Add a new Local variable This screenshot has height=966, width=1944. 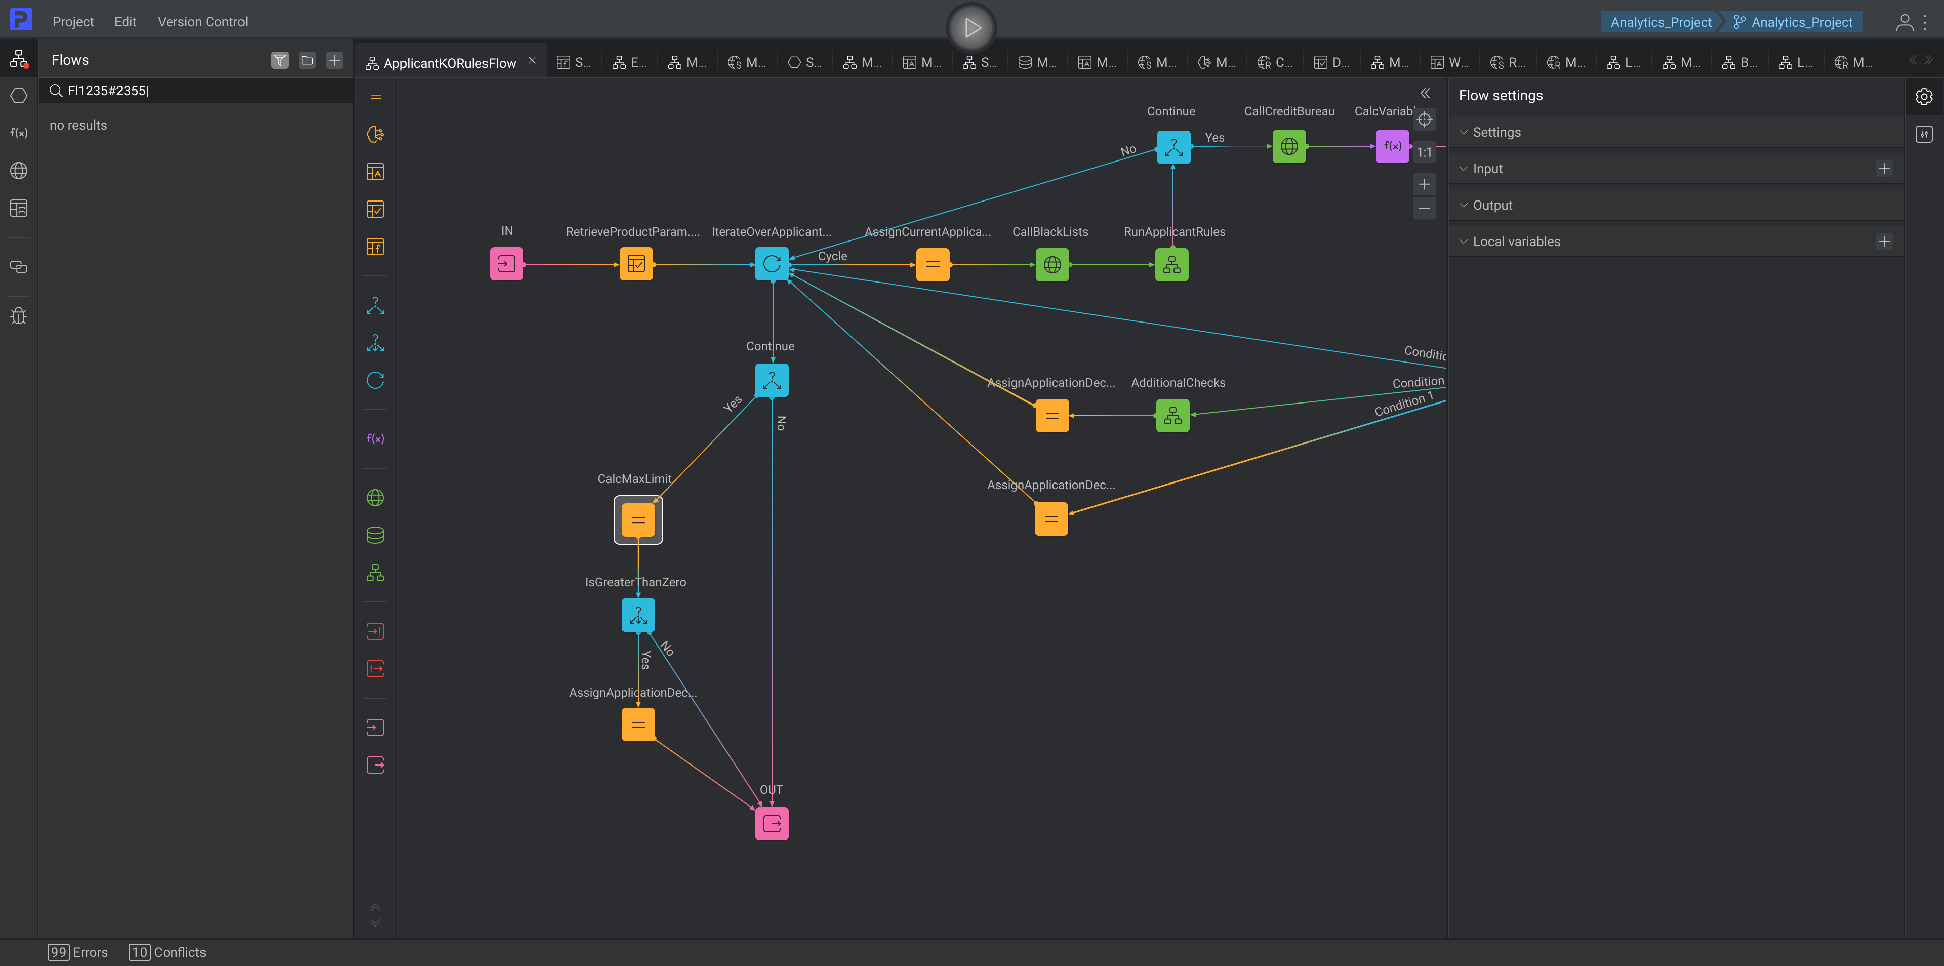click(1884, 241)
